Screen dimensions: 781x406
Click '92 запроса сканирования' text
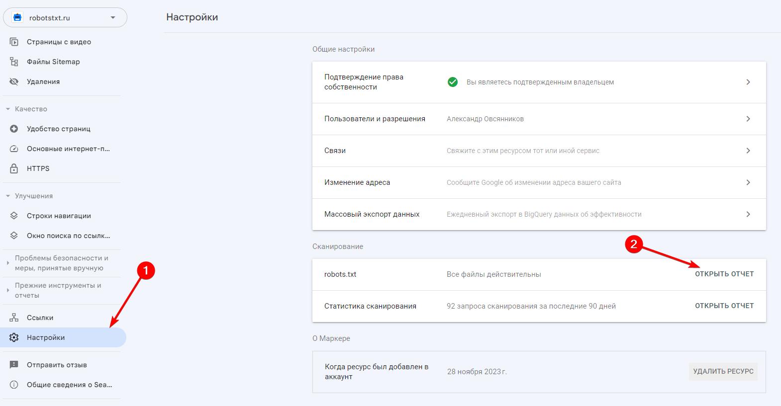coord(531,306)
